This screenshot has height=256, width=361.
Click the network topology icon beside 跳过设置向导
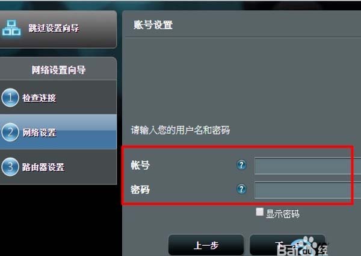point(11,28)
